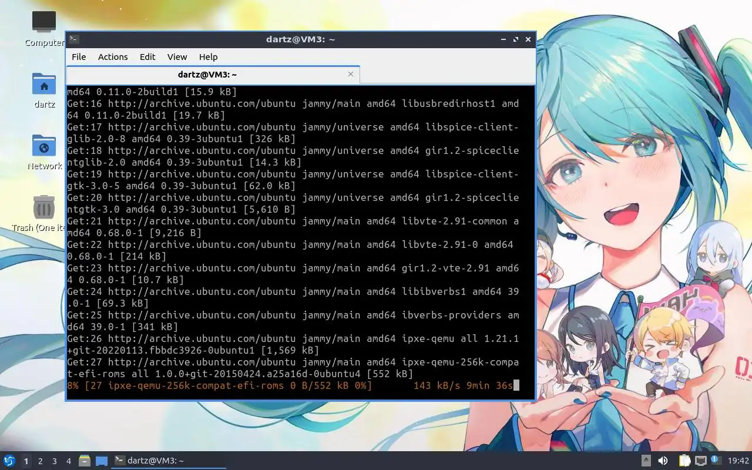Minimize the terminal window
Screen dimensions: 752x470
click(503, 39)
